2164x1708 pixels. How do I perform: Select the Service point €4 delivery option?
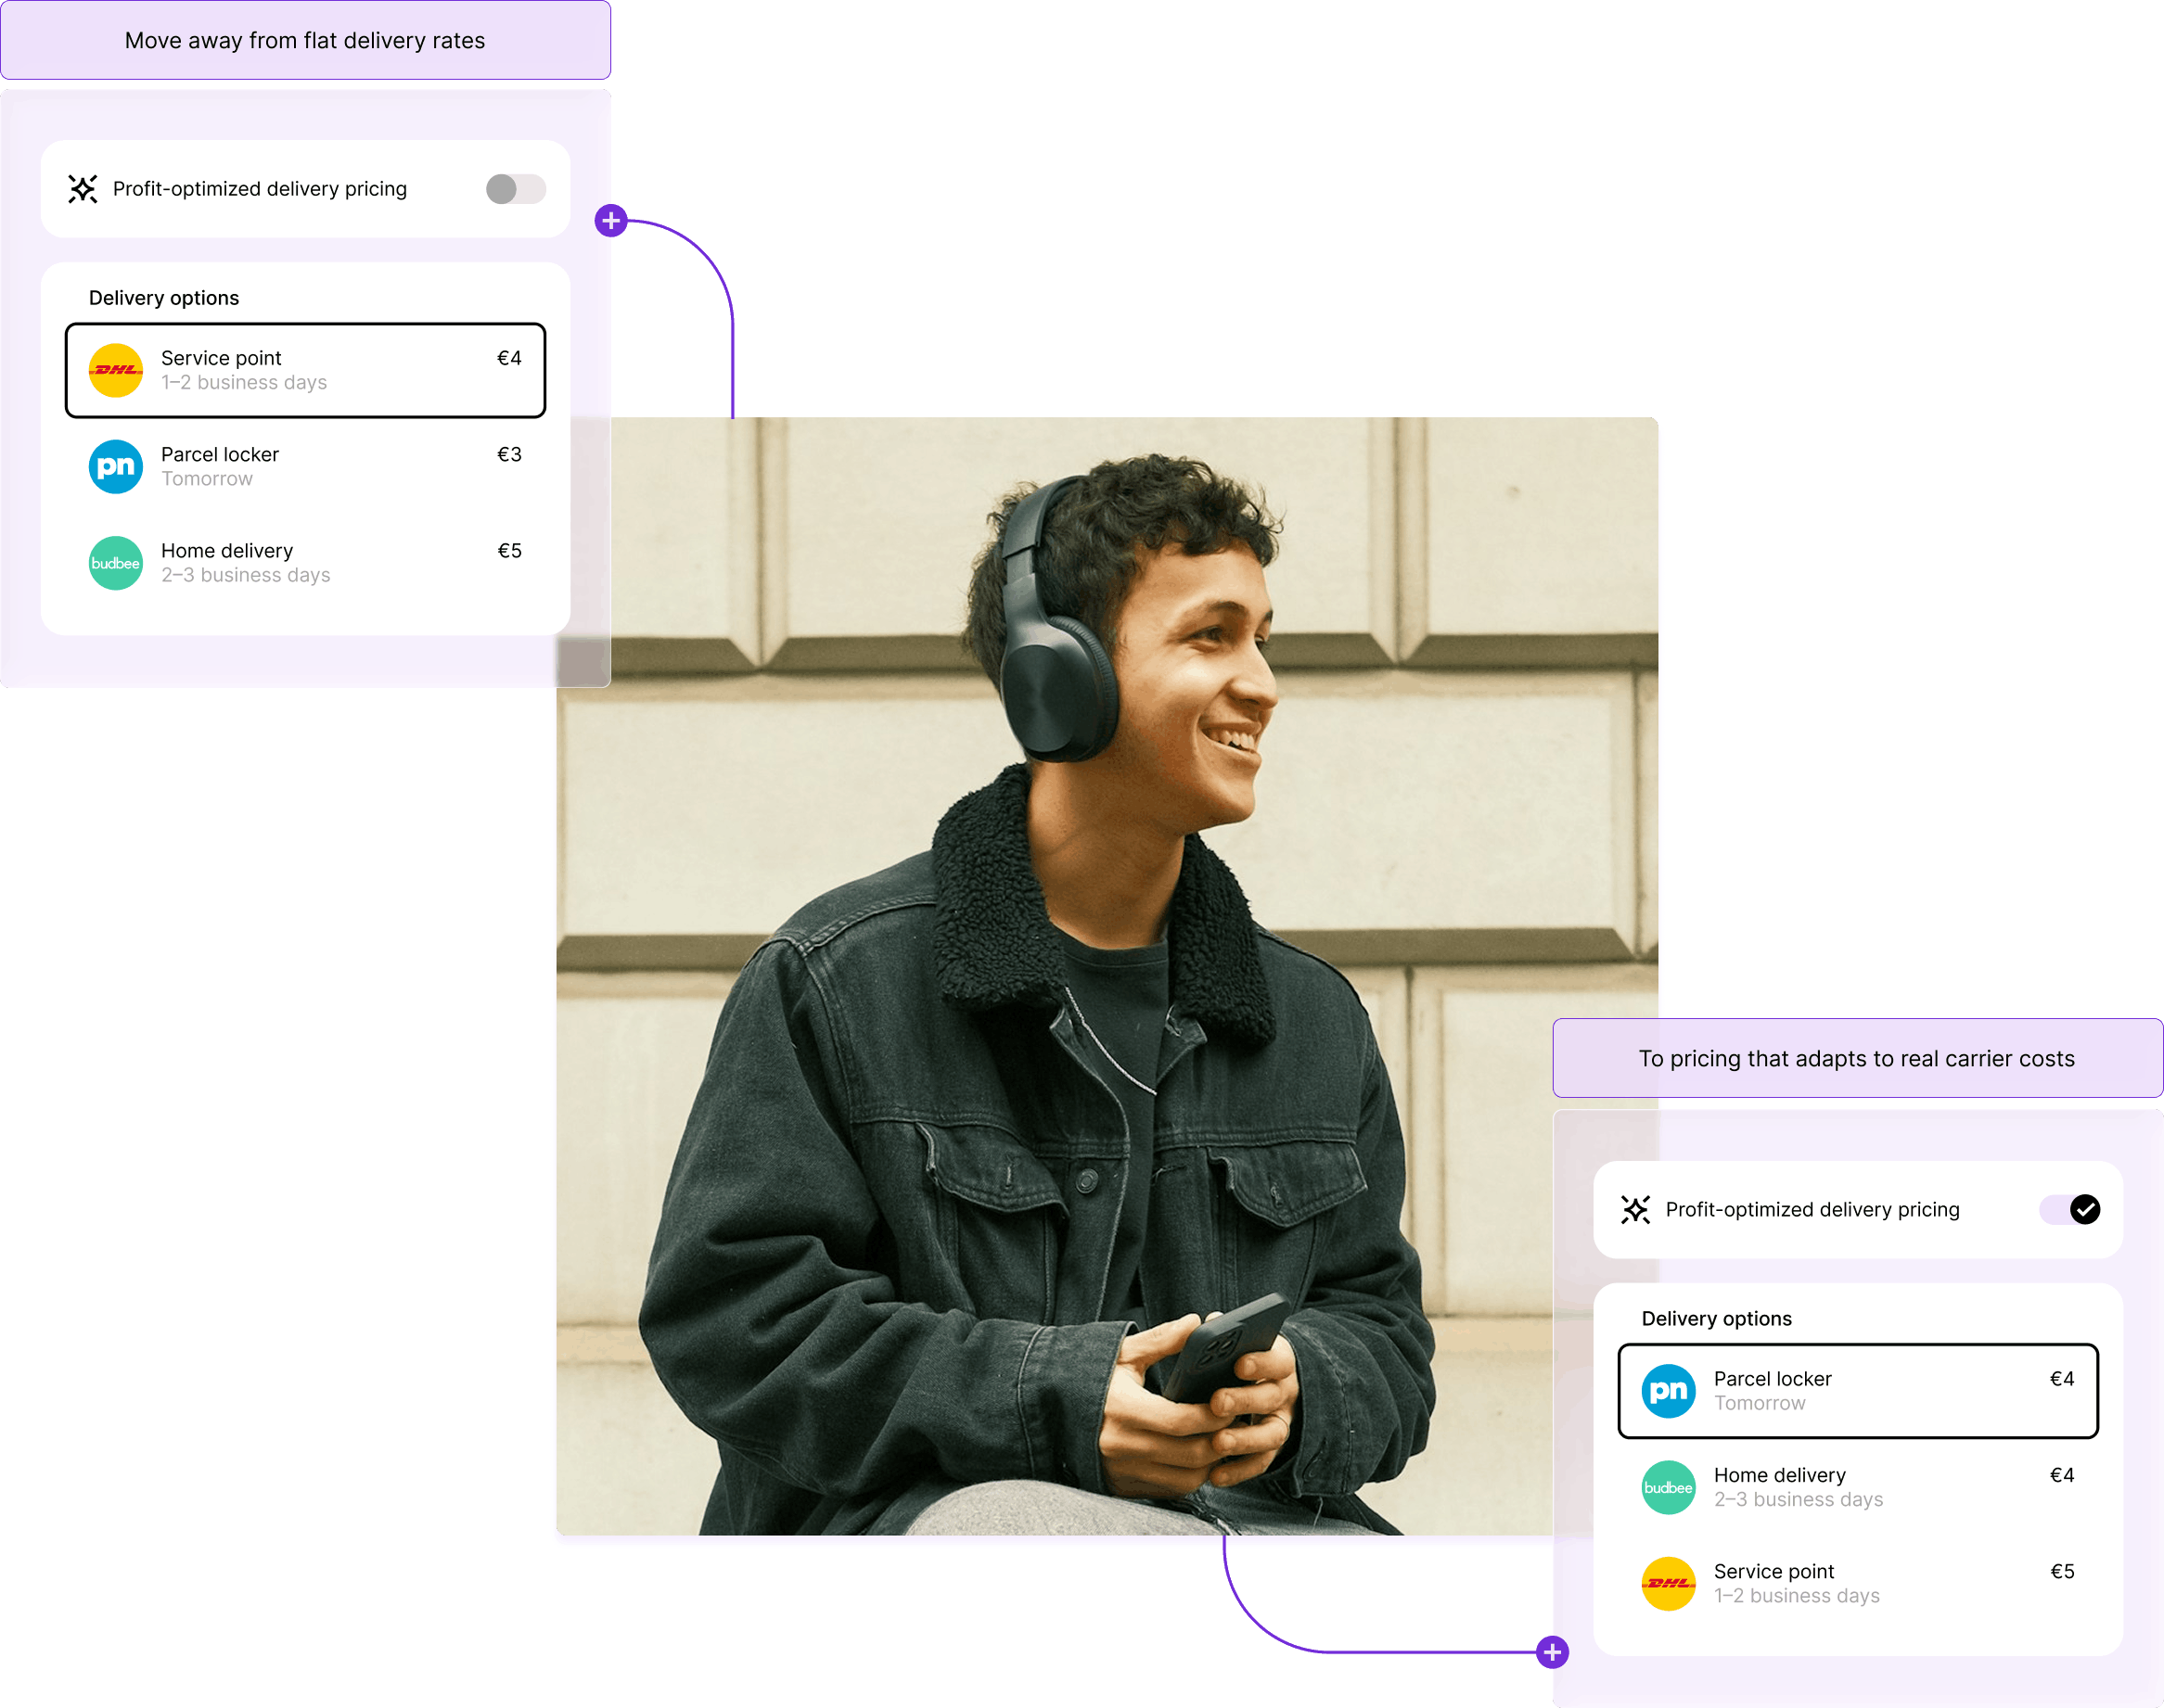click(x=305, y=370)
